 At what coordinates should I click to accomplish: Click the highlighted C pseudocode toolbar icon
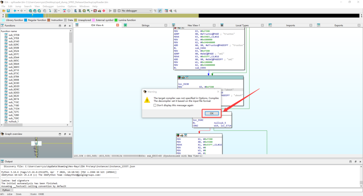160,11
